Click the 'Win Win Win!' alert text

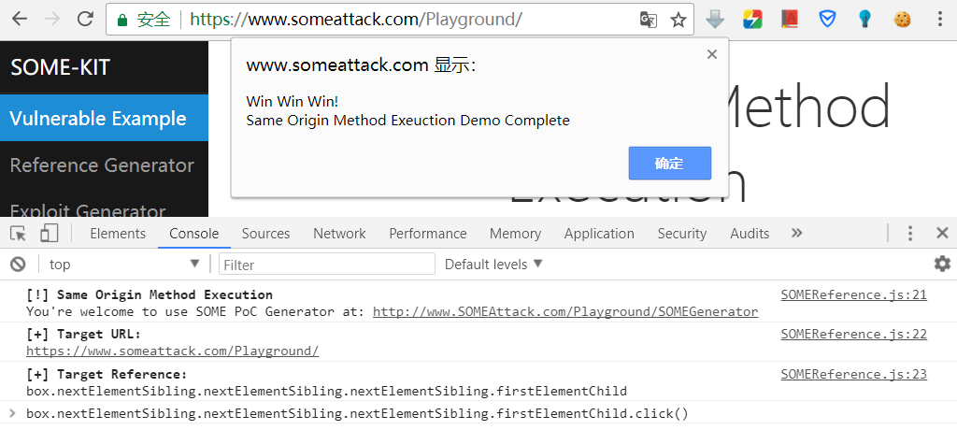click(x=292, y=101)
